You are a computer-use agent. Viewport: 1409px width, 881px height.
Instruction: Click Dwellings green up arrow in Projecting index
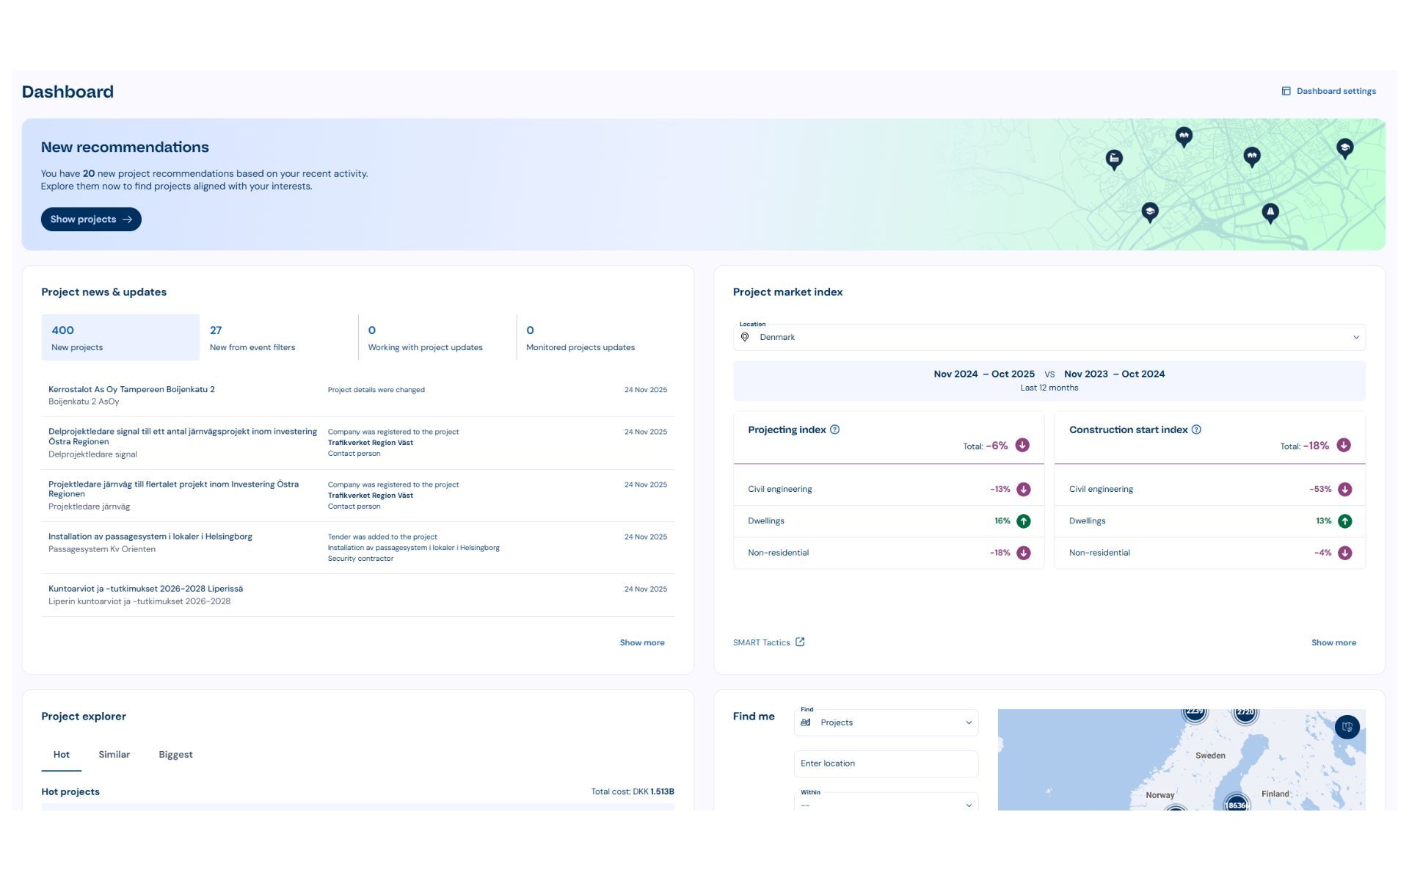pos(1023,521)
